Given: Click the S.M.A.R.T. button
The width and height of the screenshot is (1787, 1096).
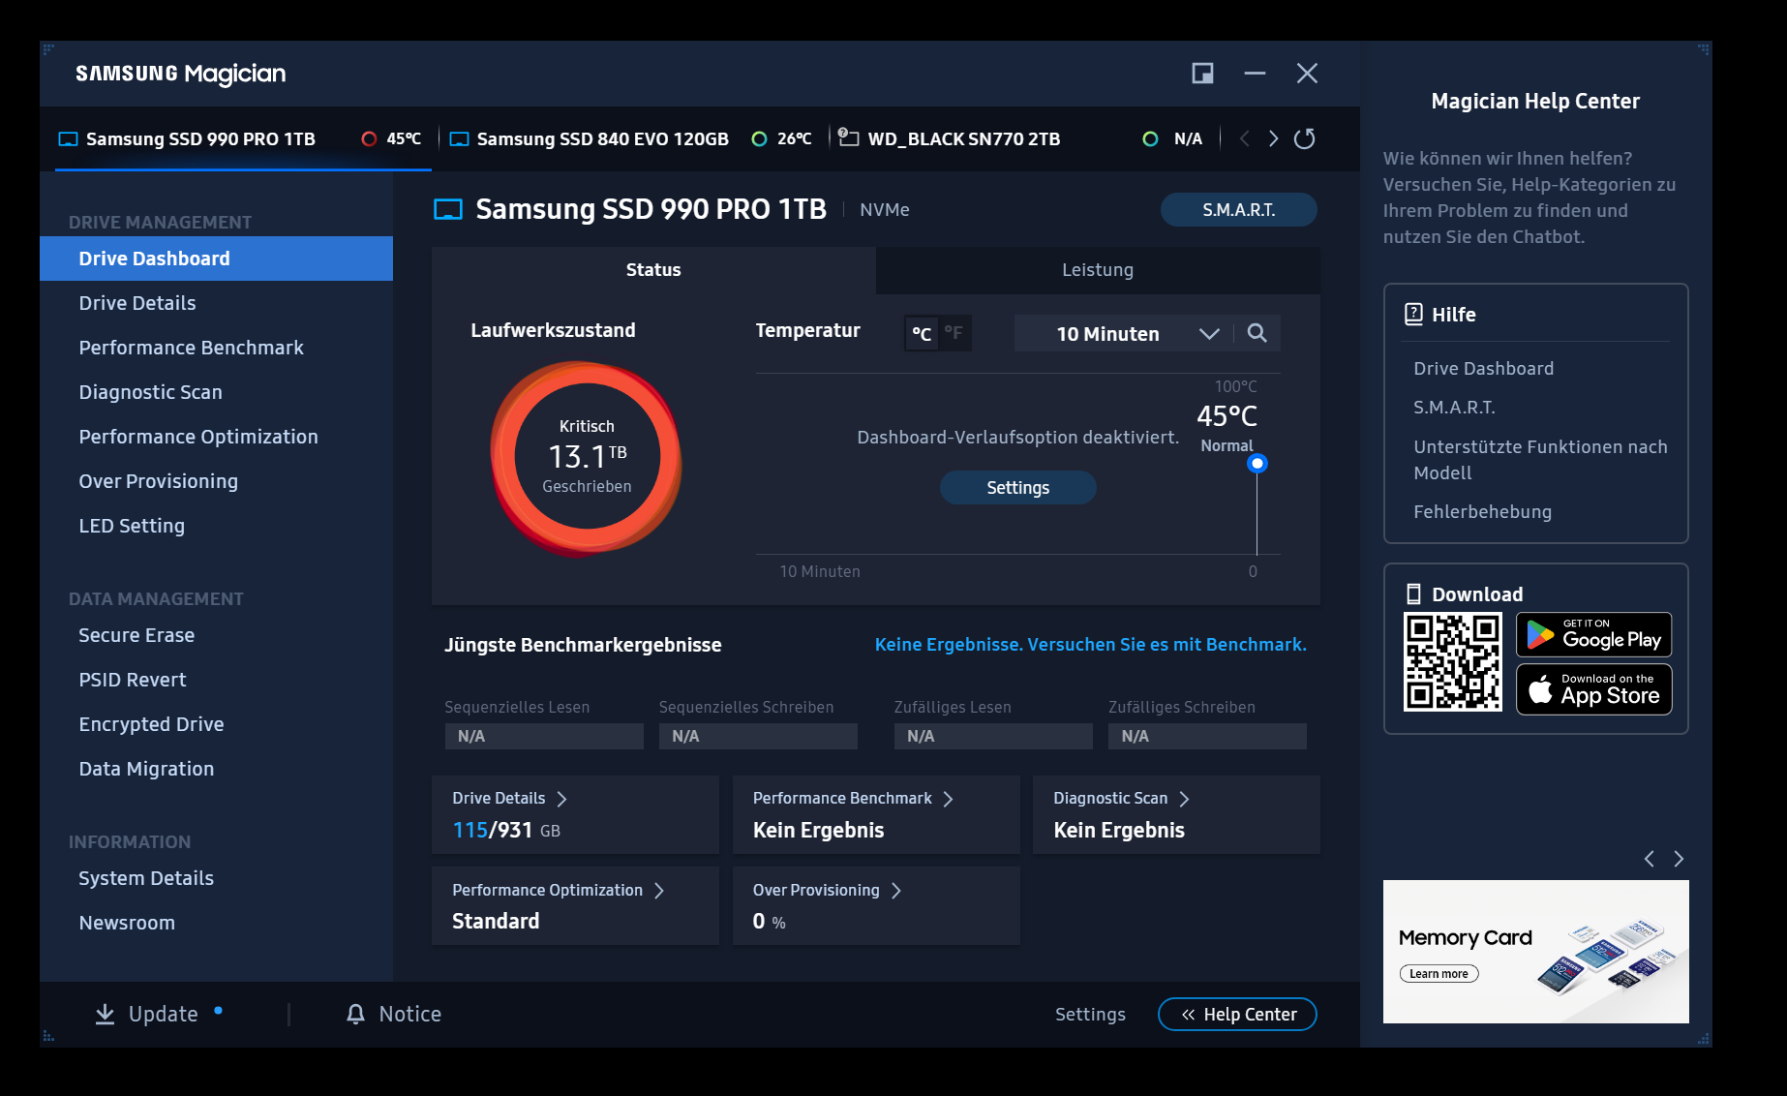Looking at the screenshot, I should pyautogui.click(x=1238, y=210).
